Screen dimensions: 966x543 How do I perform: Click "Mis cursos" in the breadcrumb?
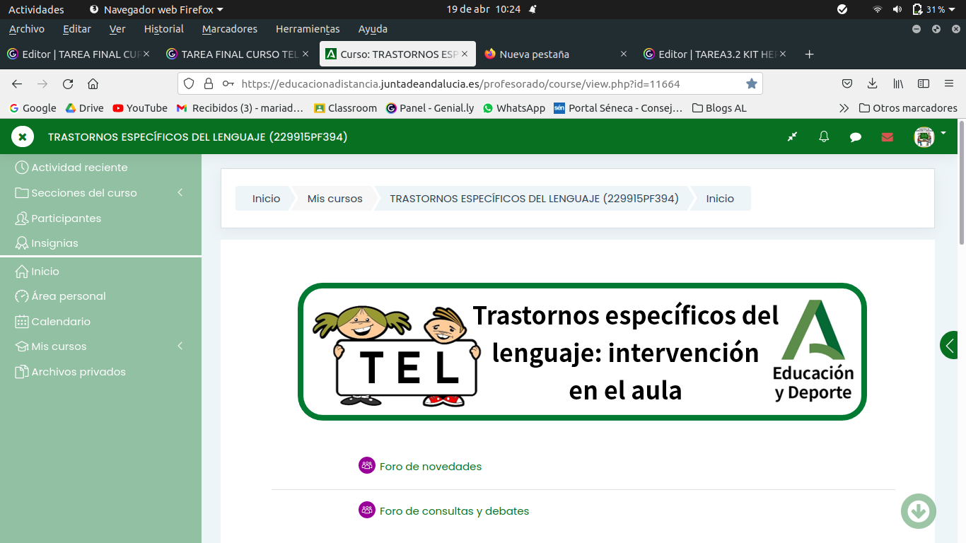334,199
